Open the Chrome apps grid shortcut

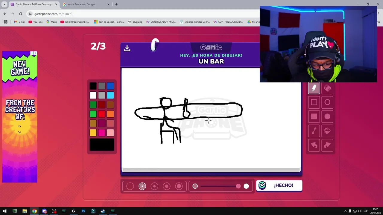6,22
